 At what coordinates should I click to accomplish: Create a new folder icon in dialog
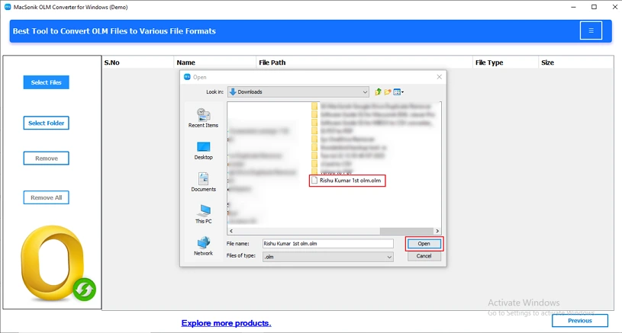(388, 92)
